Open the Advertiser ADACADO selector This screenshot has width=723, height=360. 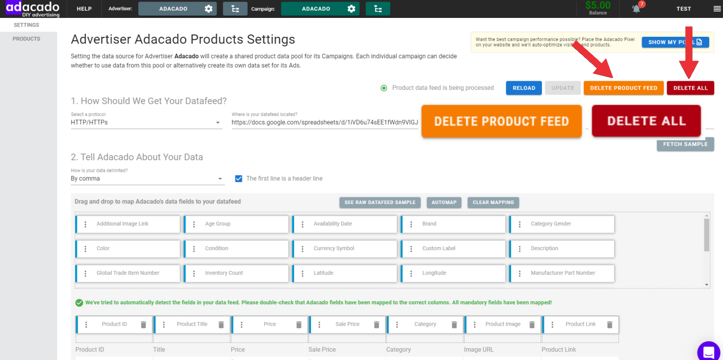(x=178, y=9)
